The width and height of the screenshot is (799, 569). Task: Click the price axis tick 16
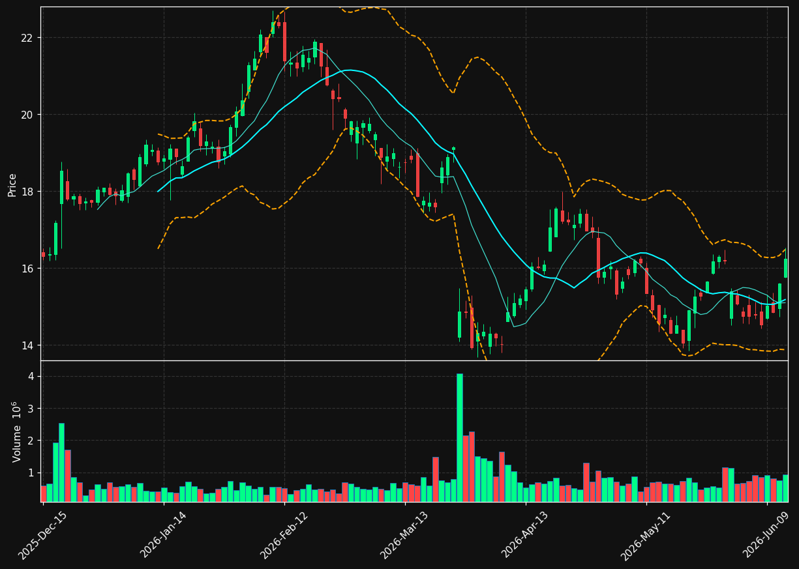pyautogui.click(x=26, y=269)
